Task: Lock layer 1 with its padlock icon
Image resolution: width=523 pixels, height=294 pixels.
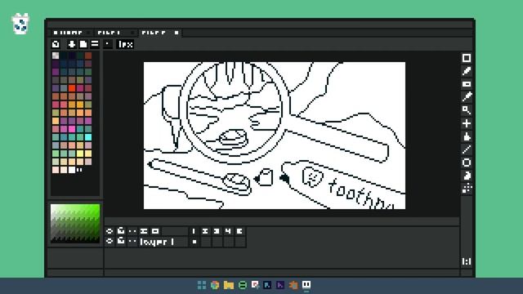Action: (121, 241)
